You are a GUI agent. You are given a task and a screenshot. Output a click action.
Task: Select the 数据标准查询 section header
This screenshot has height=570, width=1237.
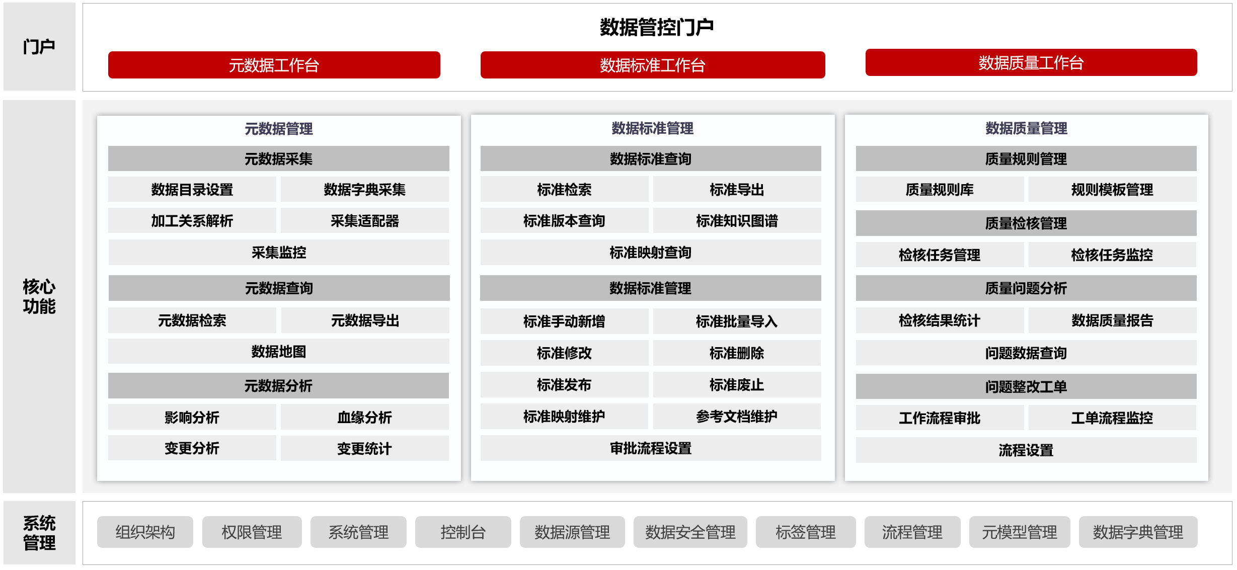pyautogui.click(x=651, y=158)
